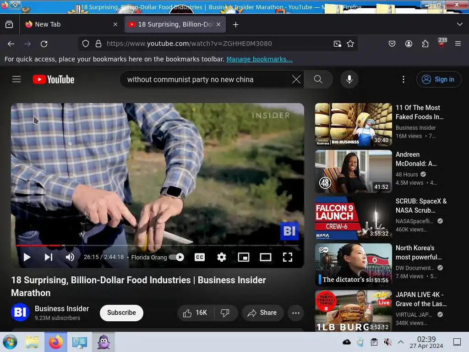Like the video with 16K likes
The image size is (469, 352).
(196, 313)
